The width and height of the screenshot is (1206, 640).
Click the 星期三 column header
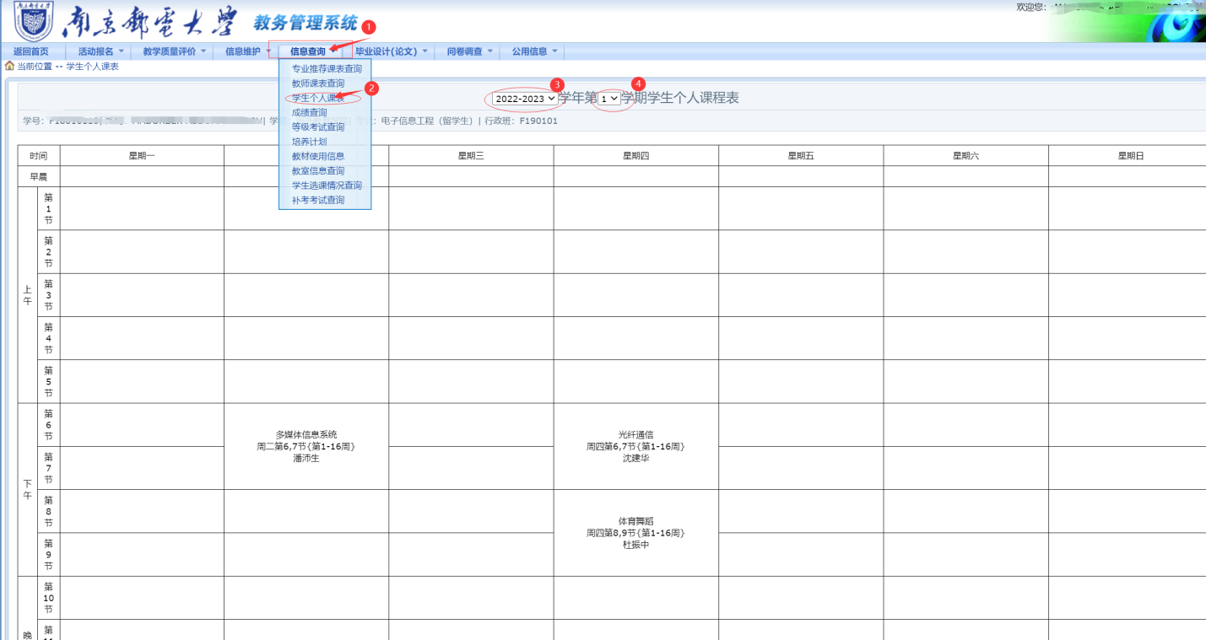pyautogui.click(x=471, y=156)
